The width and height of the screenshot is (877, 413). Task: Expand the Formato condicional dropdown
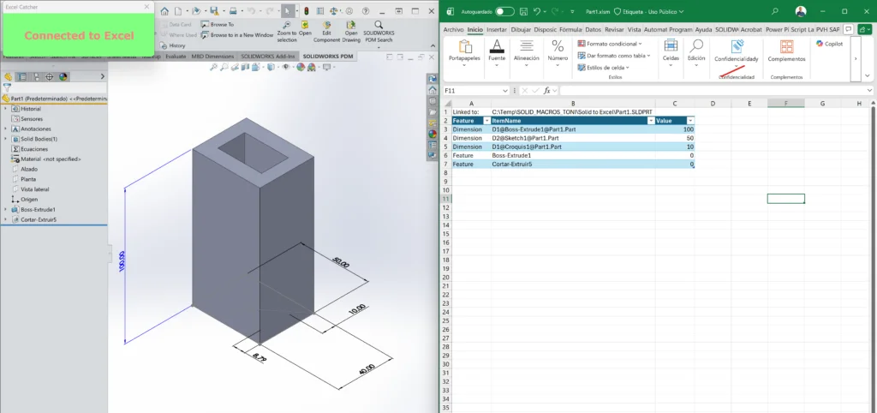point(640,44)
